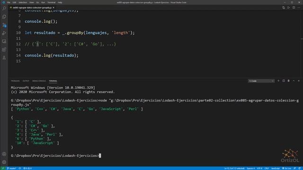This screenshot has height=170, width=303.
Task: Open the notifications bell in status bar
Action: click(299, 169)
